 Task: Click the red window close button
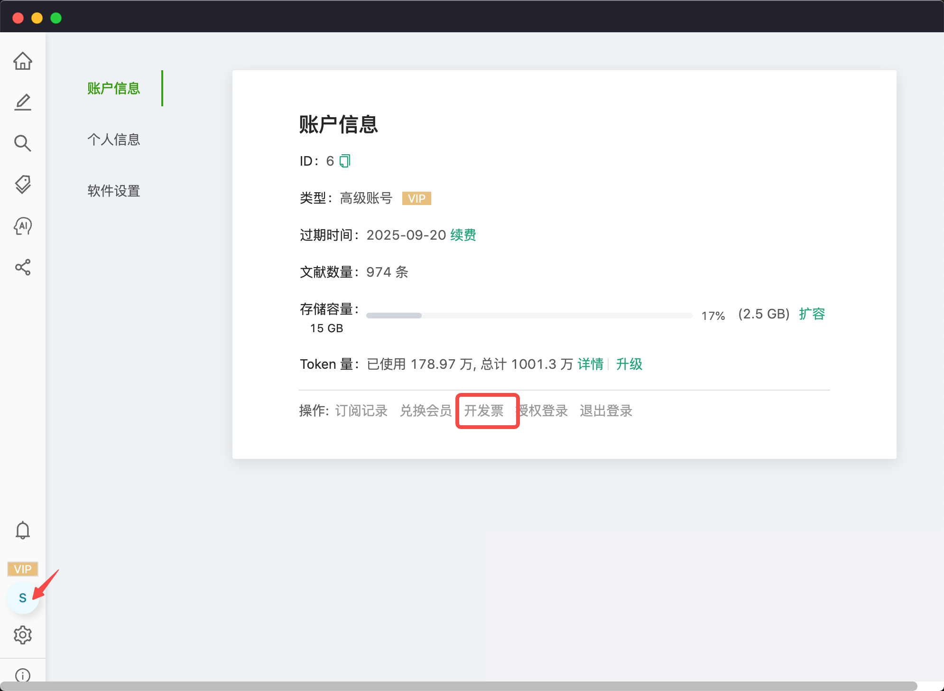pyautogui.click(x=18, y=18)
